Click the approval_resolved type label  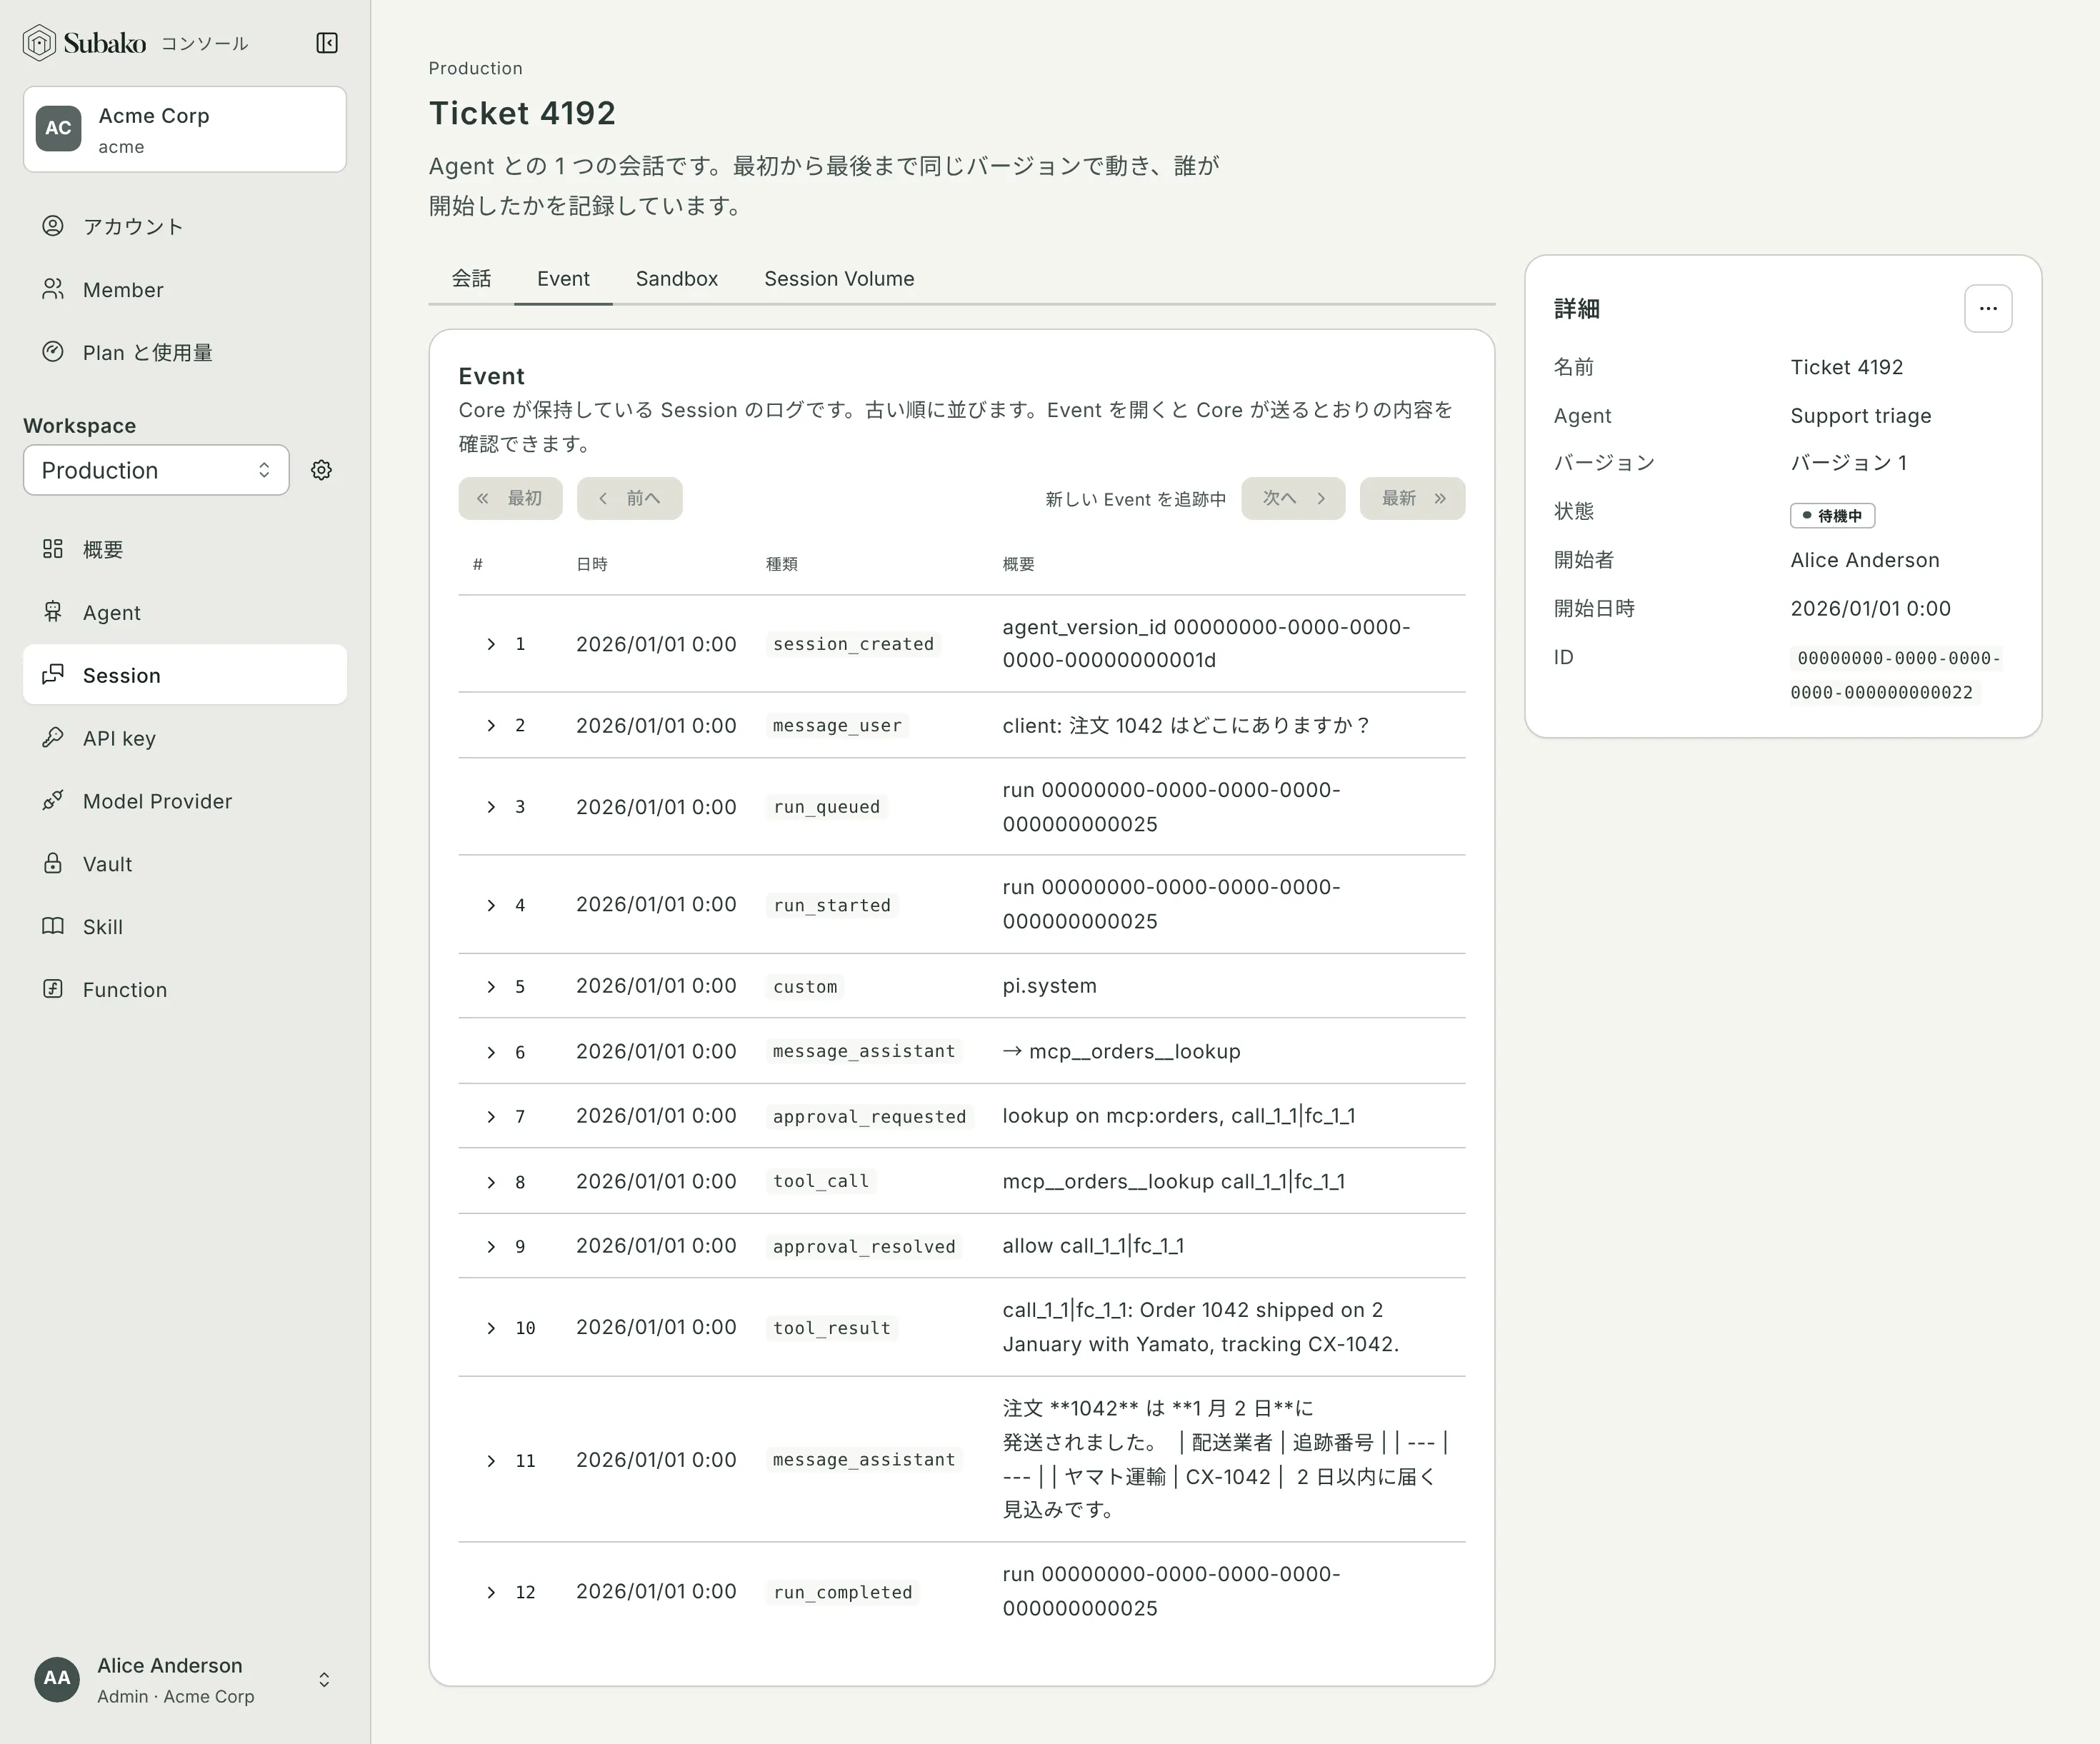pos(864,1246)
